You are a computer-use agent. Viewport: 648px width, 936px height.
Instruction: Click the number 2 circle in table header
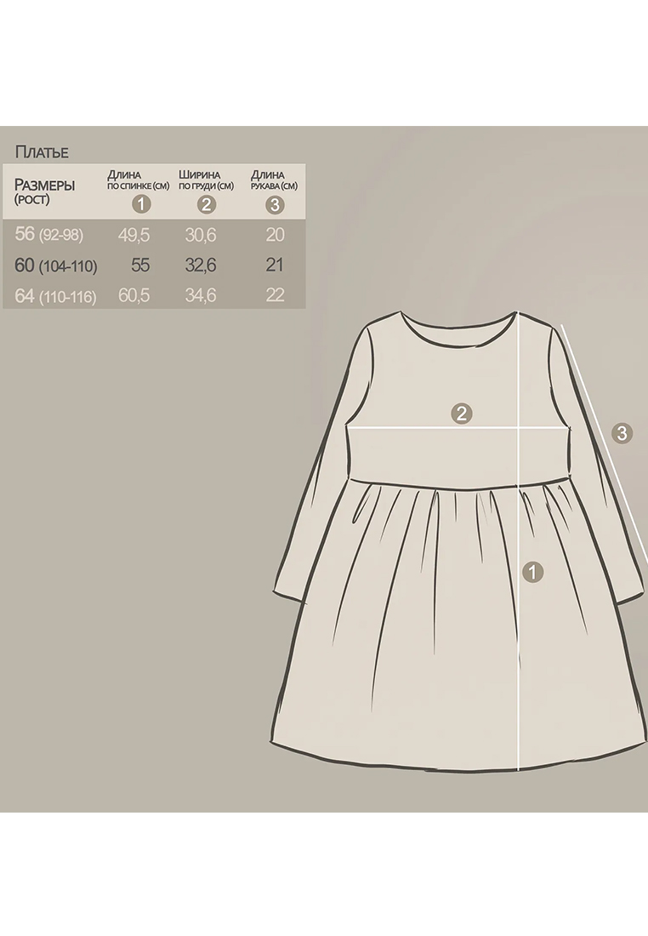(207, 204)
